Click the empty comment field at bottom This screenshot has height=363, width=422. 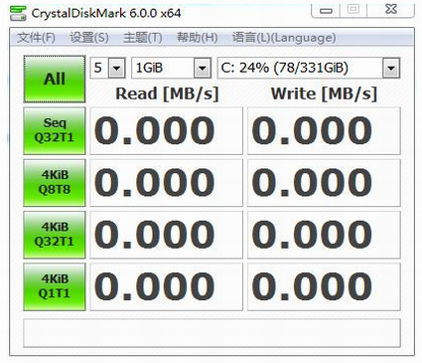pyautogui.click(x=211, y=333)
